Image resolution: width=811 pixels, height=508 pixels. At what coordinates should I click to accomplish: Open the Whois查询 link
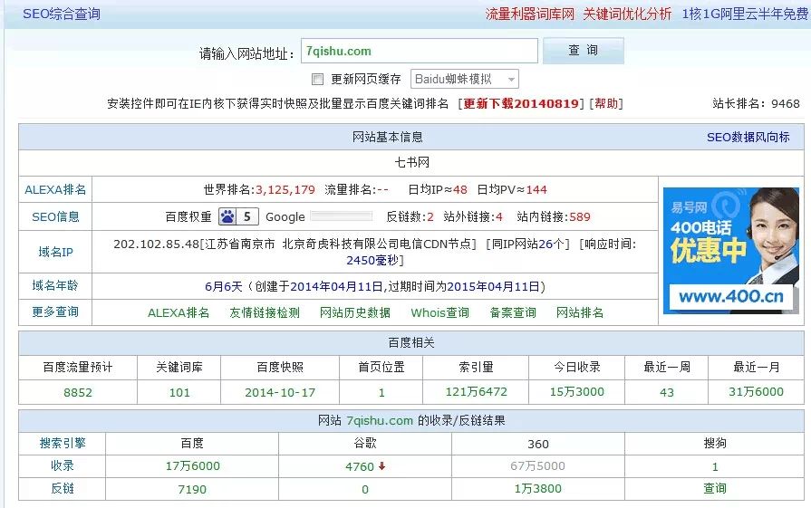[x=439, y=312]
